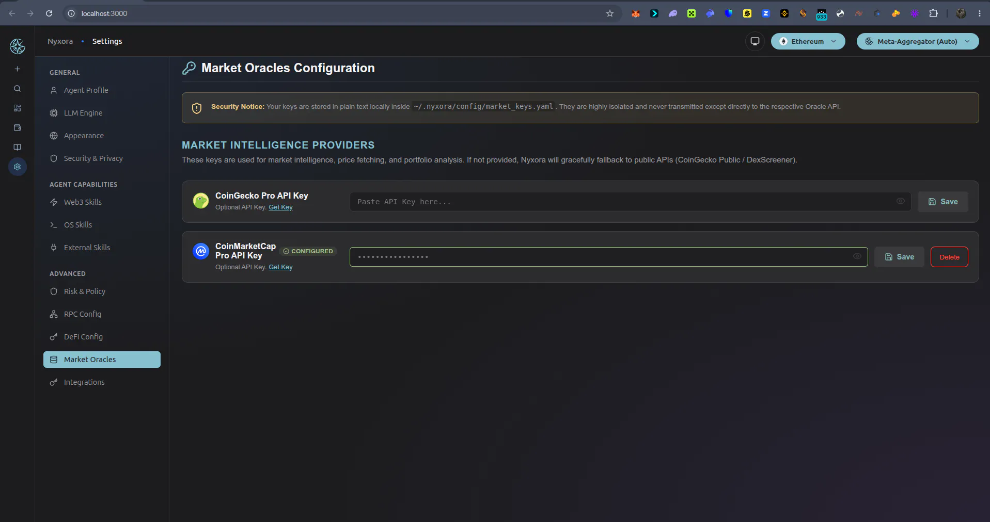Follow Get Key link for CoinMarketCap
Viewport: 990px width, 522px height.
(x=280, y=267)
